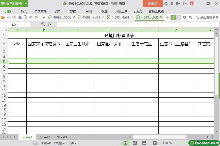Open the 智能工具箱 ribbon tab
This screenshot has width=220, height=146.
click(x=156, y=11)
